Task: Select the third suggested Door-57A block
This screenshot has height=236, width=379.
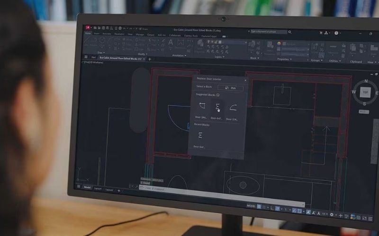Action: click(x=233, y=108)
